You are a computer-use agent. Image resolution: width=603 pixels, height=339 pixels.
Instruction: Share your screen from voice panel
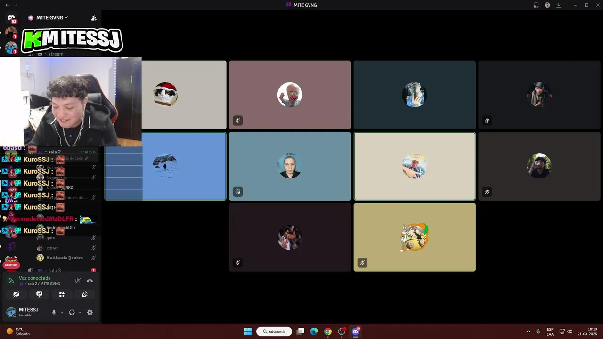coord(39,294)
